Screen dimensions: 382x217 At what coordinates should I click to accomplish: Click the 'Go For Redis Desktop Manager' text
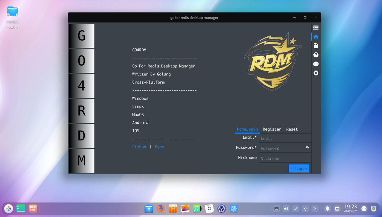pos(164,66)
